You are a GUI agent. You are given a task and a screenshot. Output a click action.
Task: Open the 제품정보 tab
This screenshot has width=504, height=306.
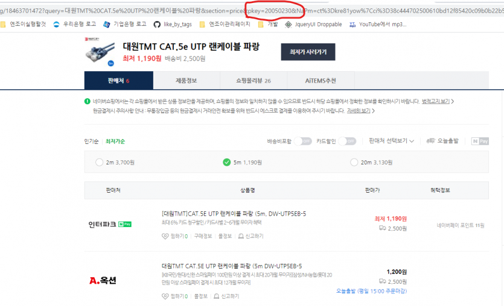(186, 80)
